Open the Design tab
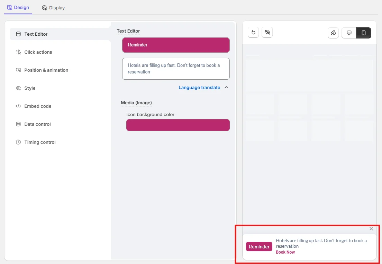The image size is (382, 264). click(18, 7)
